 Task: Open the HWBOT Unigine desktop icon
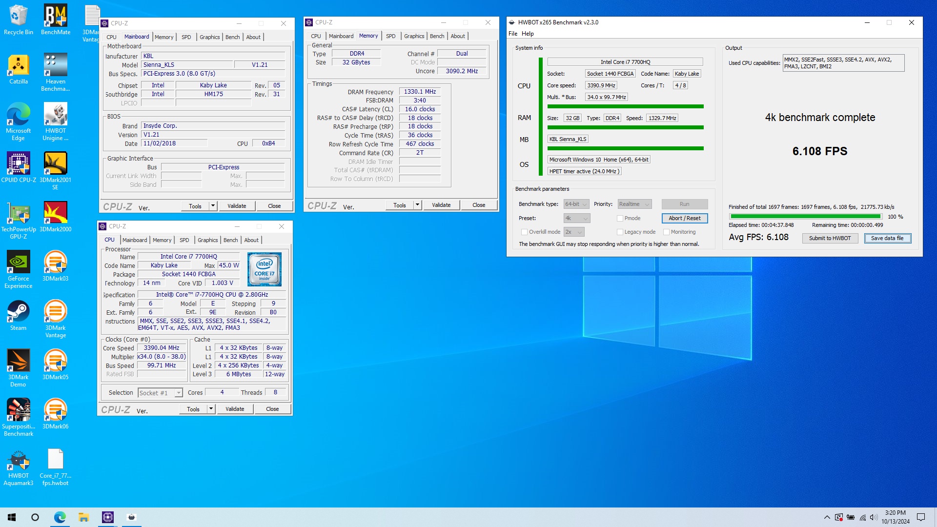tap(56, 122)
